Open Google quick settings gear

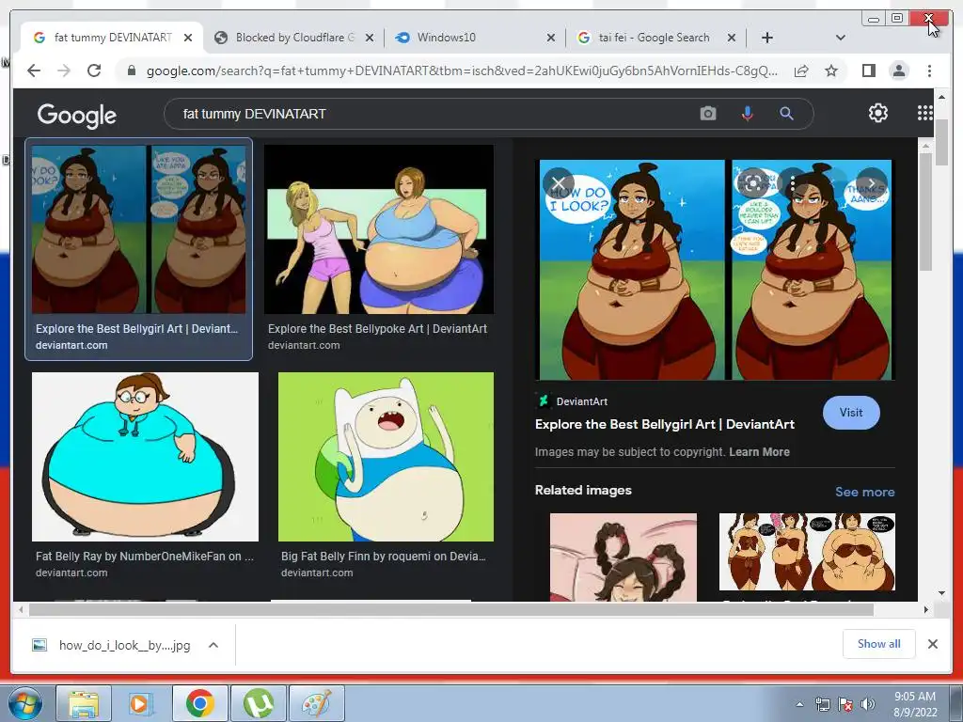(877, 113)
